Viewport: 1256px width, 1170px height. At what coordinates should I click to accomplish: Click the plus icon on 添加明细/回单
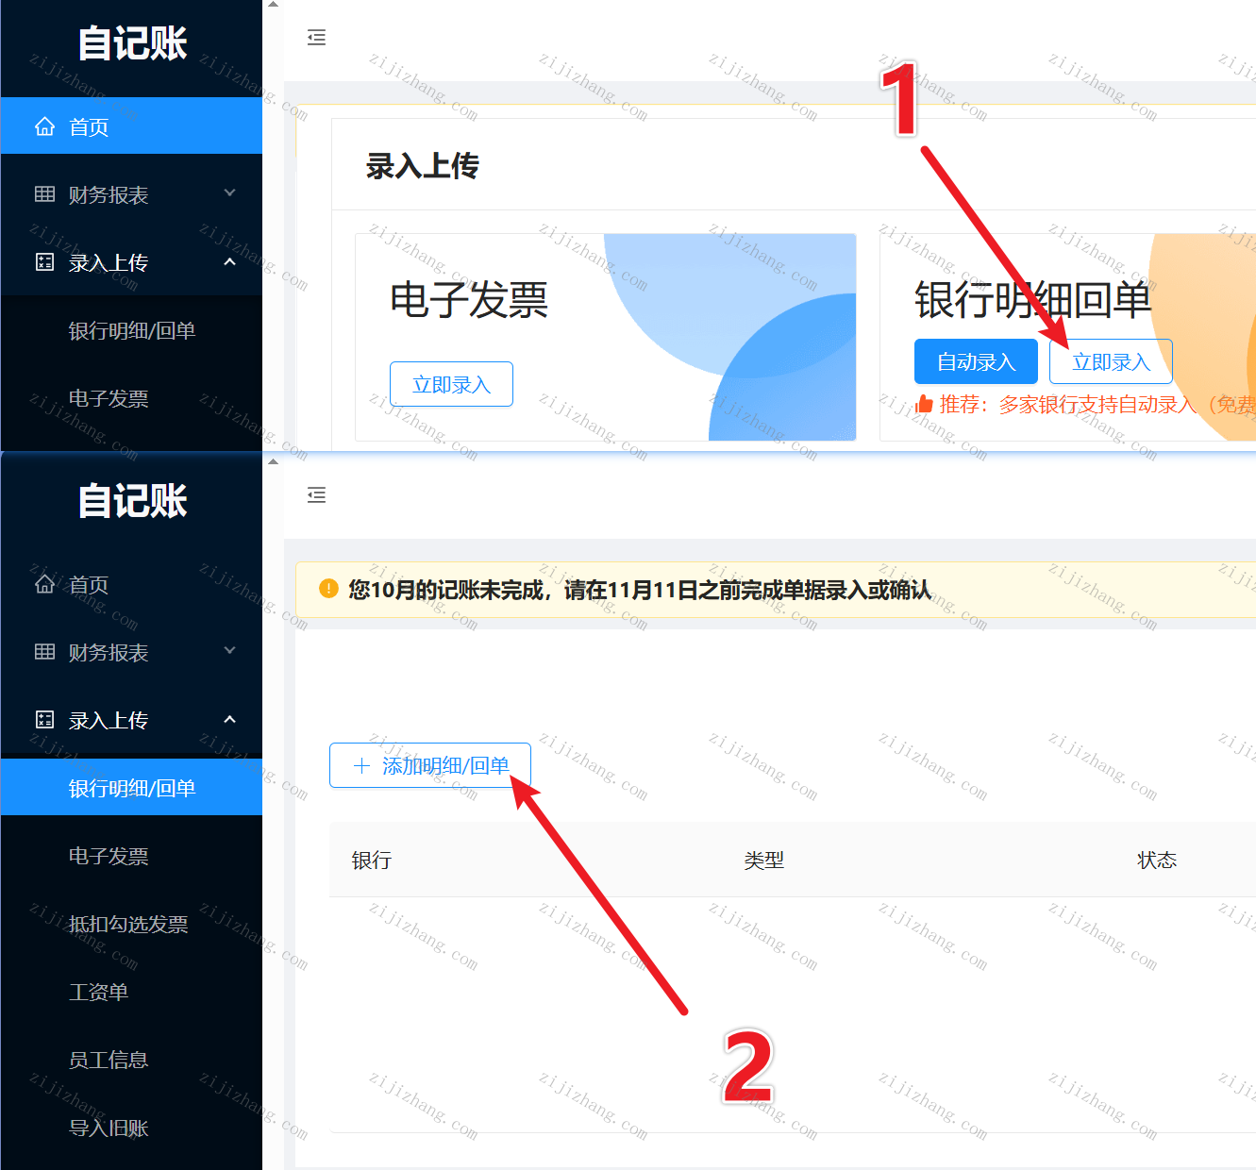point(360,766)
